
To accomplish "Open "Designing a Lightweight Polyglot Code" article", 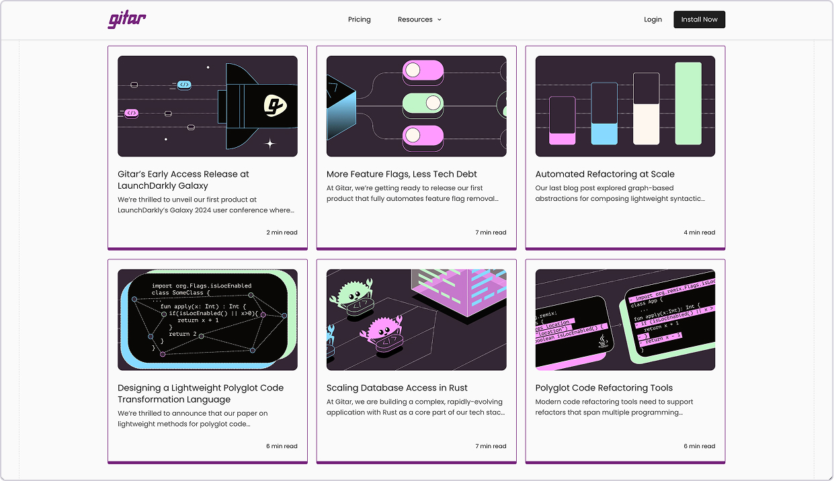I will (x=200, y=393).
